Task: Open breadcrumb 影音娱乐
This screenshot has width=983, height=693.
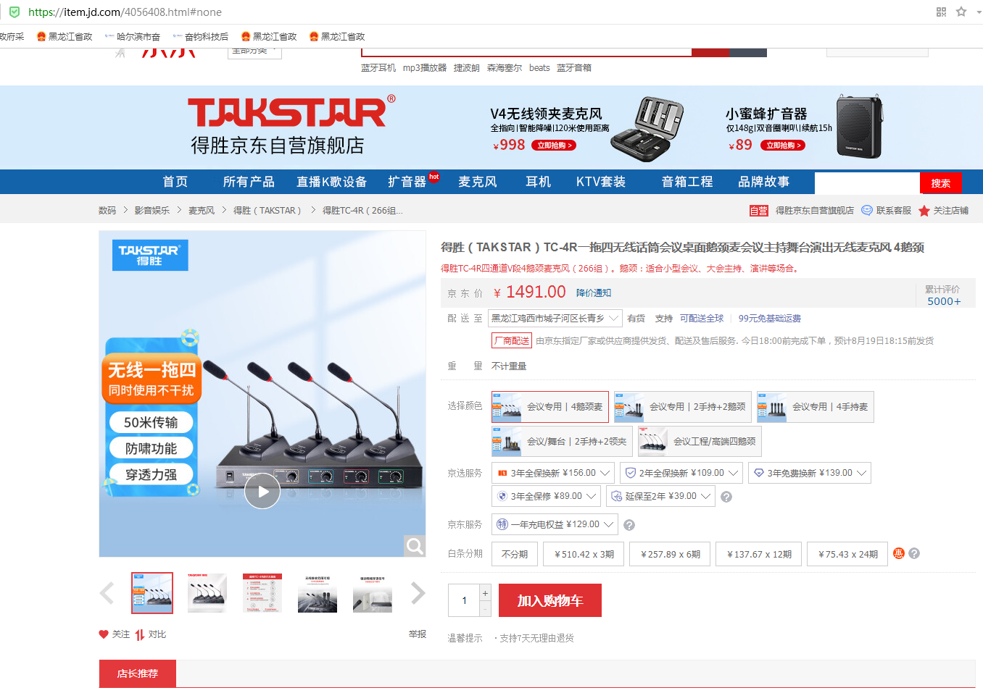Action: 152,211
